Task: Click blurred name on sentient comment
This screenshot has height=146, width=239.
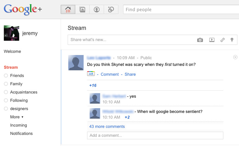Action: tap(118, 112)
